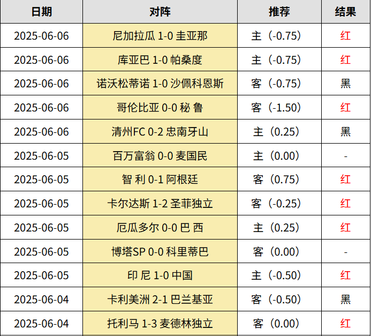This screenshot has height=336, width=371.
Task: Click 主(0.25) tip for 厄瓜多尔 match
Action: click(x=276, y=228)
